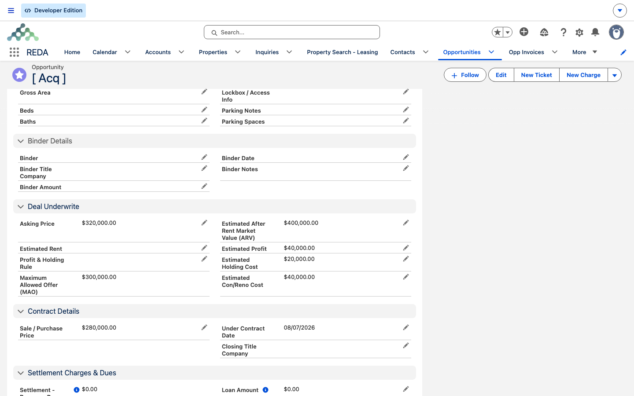Open the Opportunities tab dropdown chevron
Screen dimensions: 634x396
[x=491, y=52]
